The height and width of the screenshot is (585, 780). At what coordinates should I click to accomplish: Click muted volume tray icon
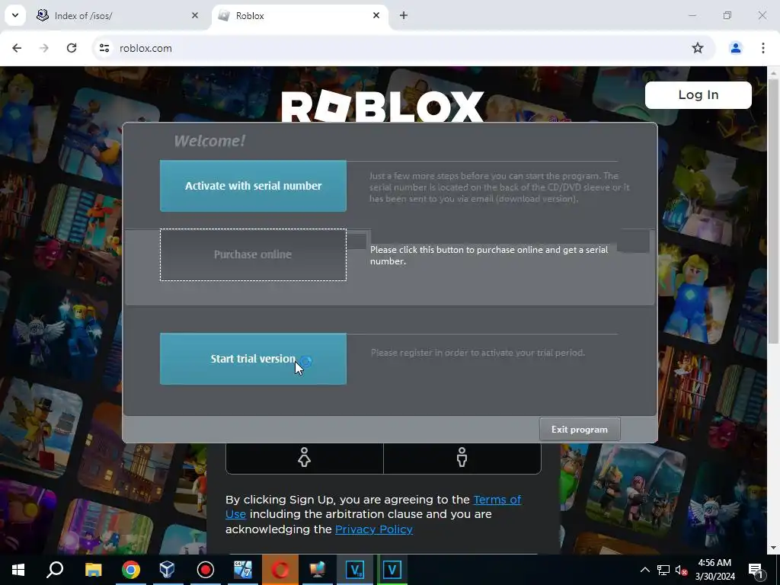coord(682,570)
